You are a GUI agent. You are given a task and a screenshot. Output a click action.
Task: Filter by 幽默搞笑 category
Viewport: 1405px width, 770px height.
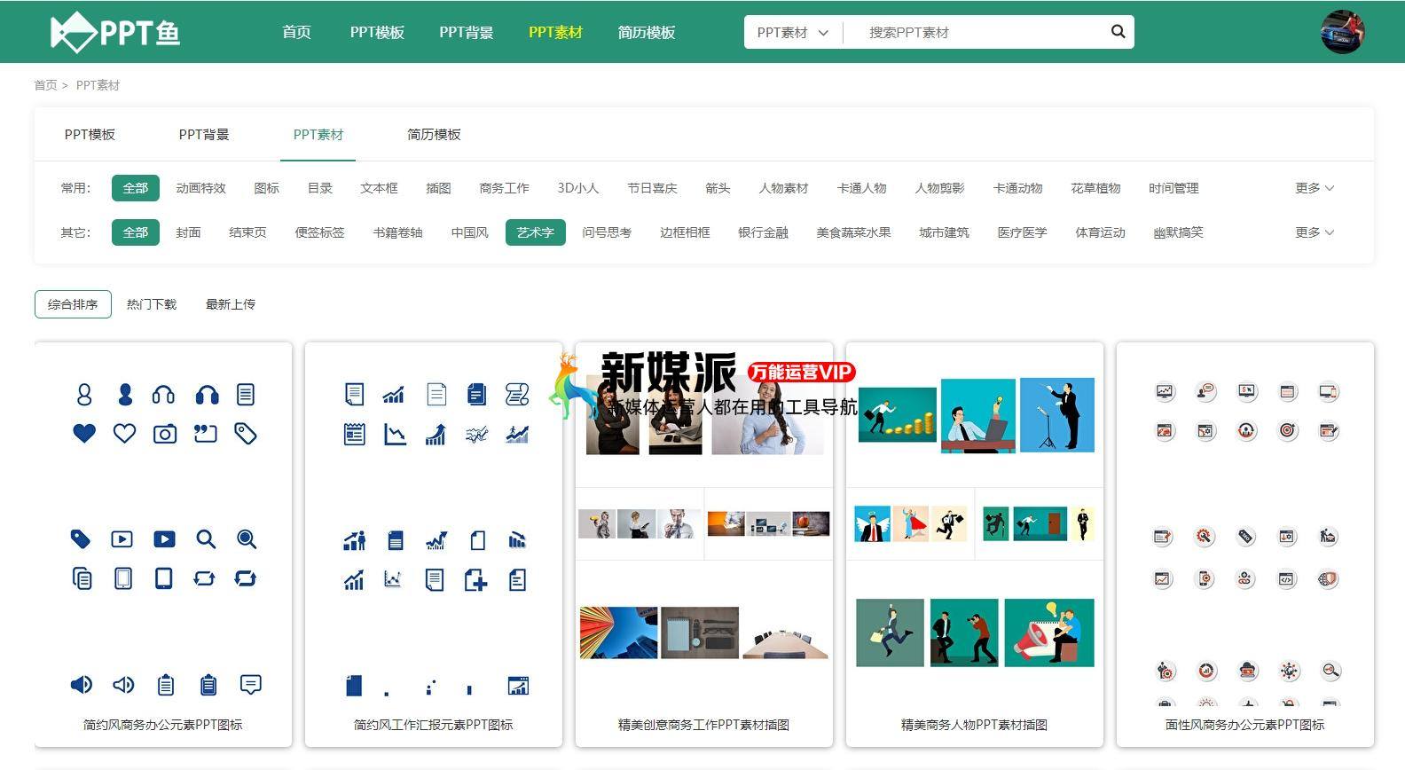coord(1178,232)
